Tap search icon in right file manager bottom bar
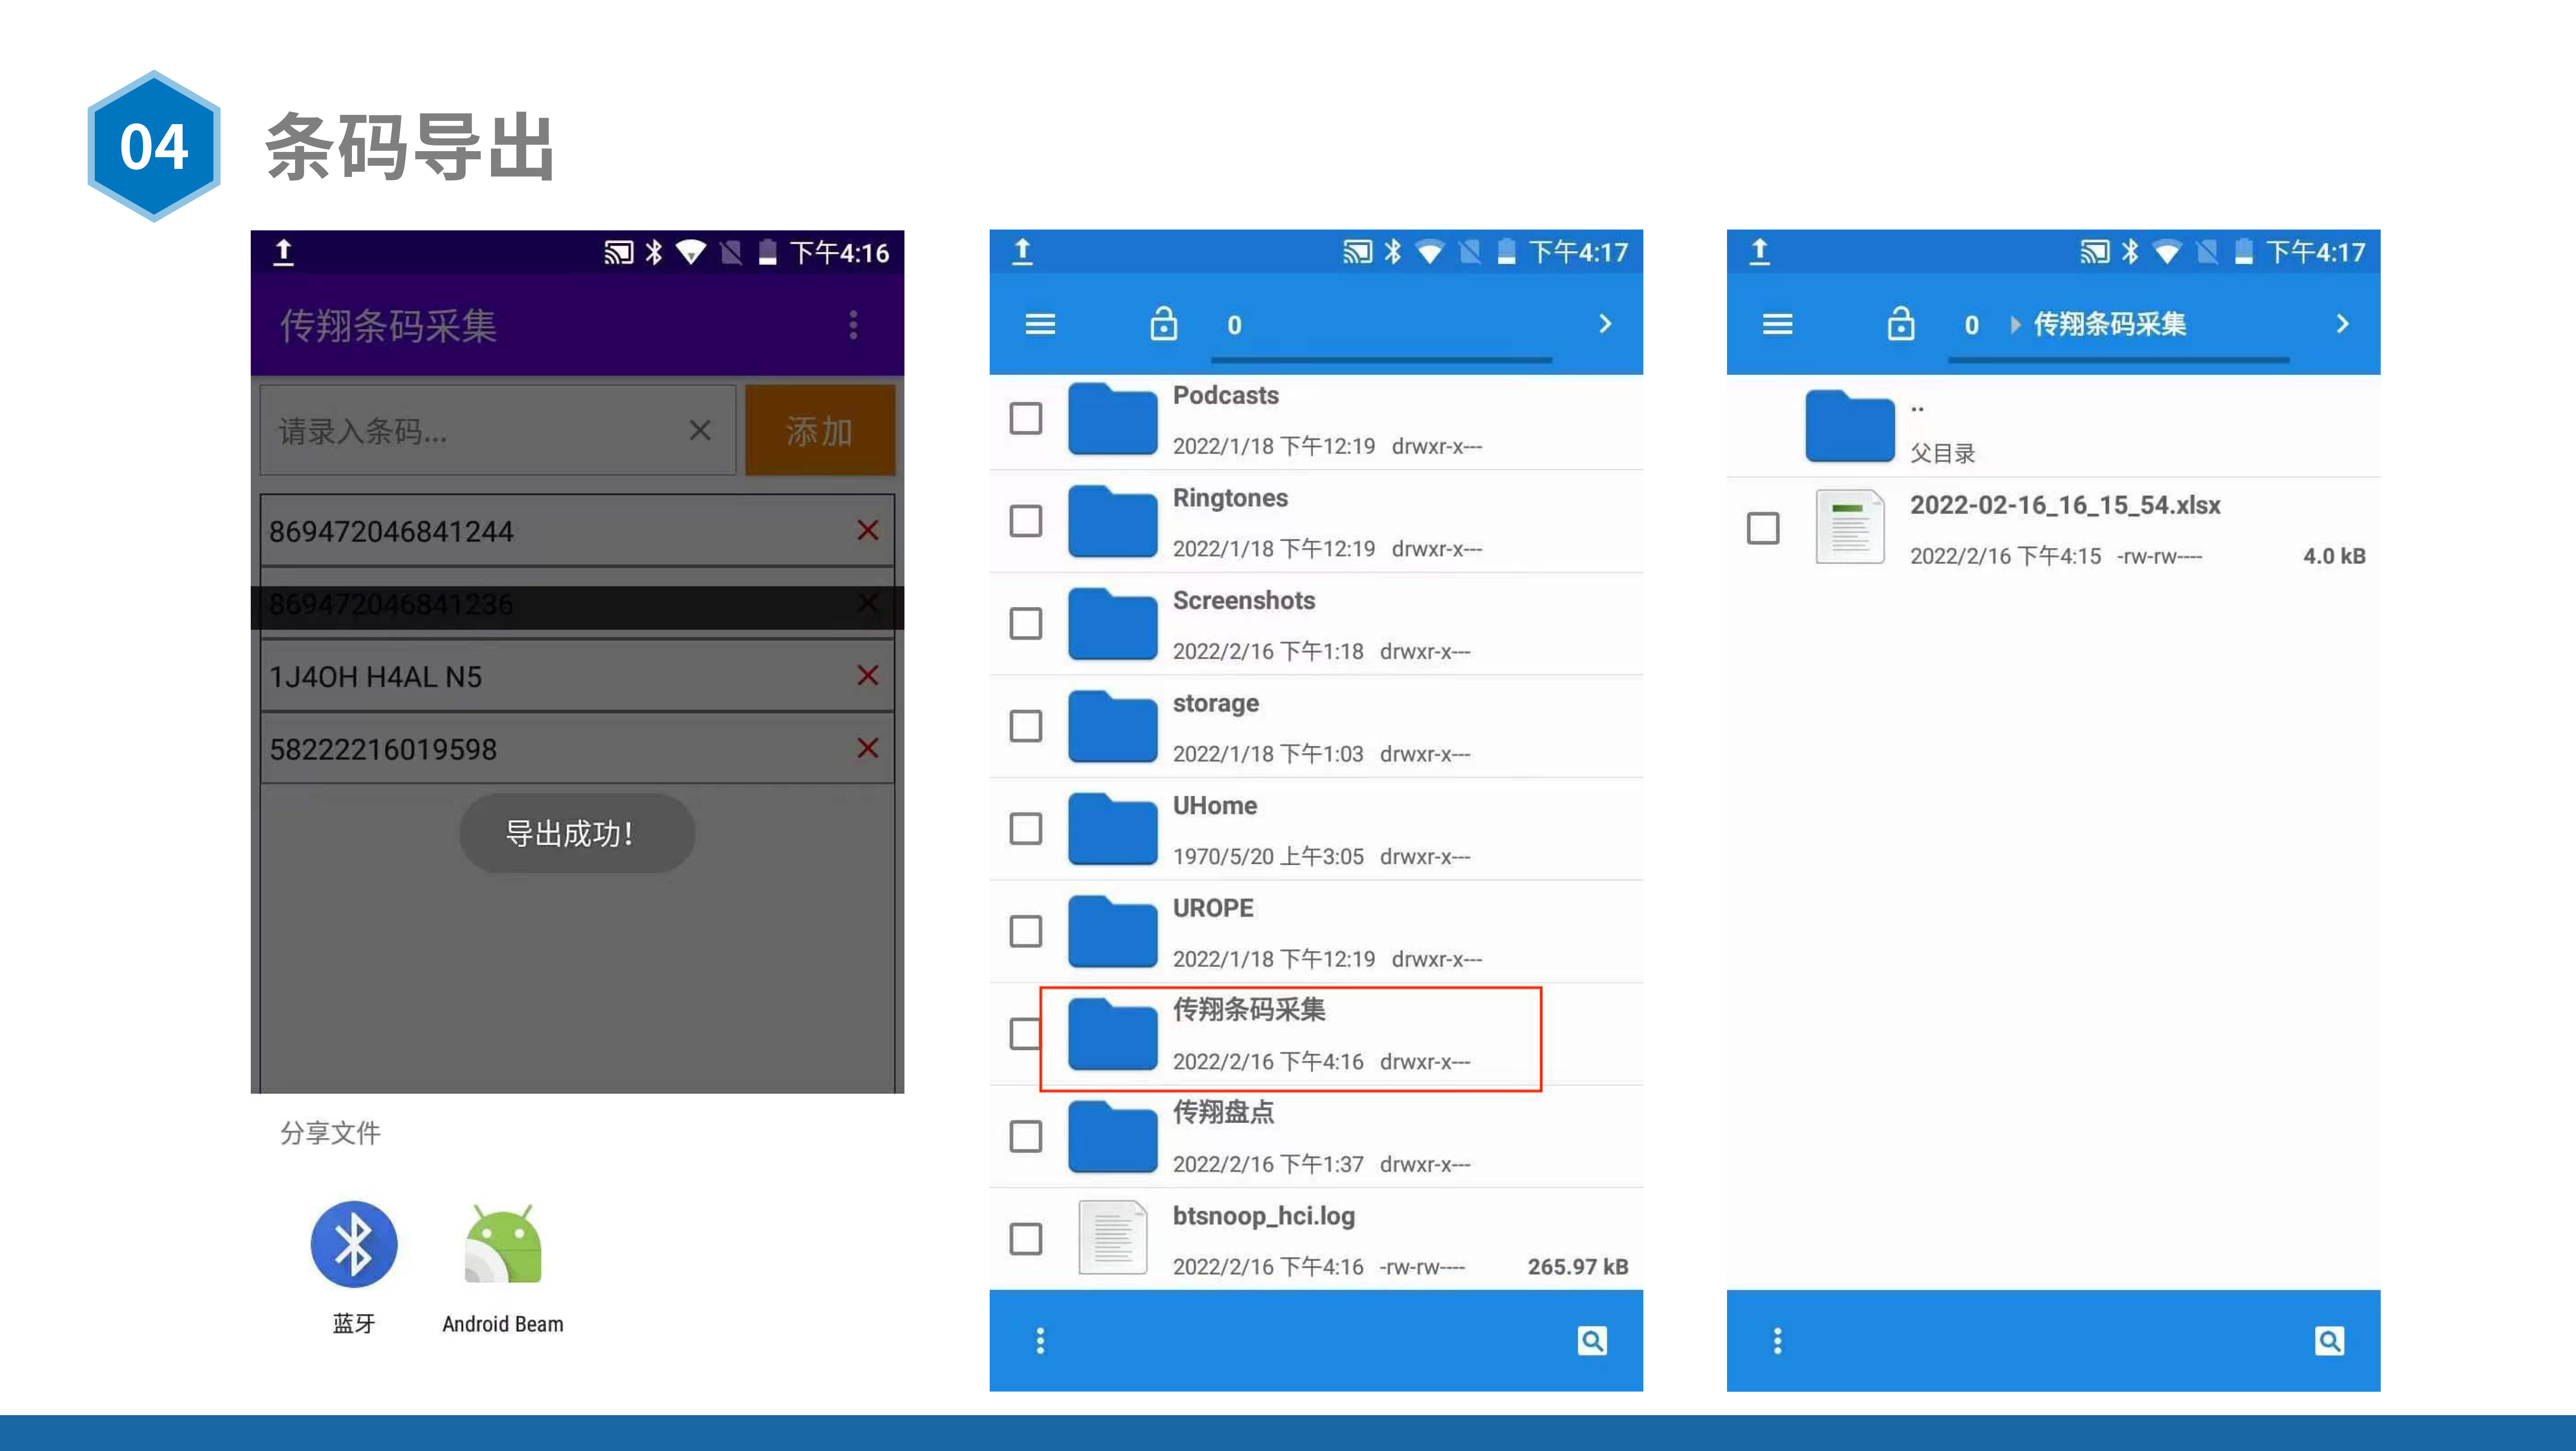2576x1451 pixels. coord(2329,1341)
